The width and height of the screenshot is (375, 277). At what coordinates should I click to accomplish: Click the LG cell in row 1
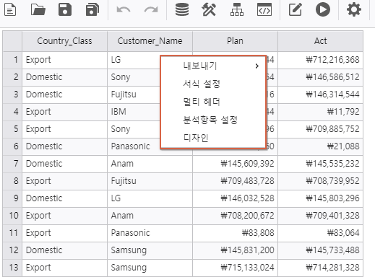[x=134, y=60]
